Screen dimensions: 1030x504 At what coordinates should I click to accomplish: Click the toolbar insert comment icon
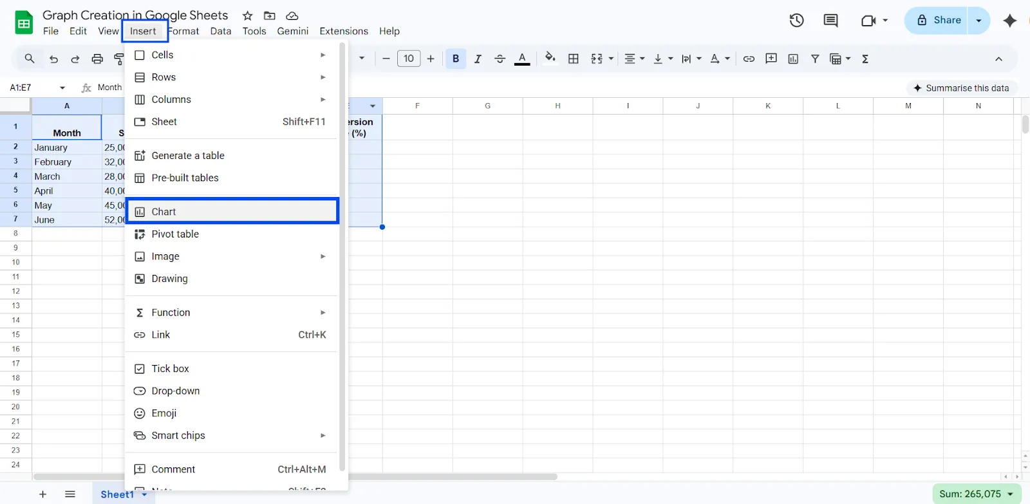(x=771, y=59)
